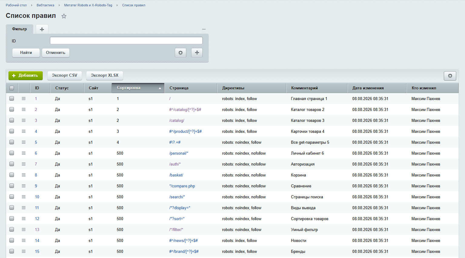
Task: Focus the ID filter input field
Action: [x=126, y=41]
